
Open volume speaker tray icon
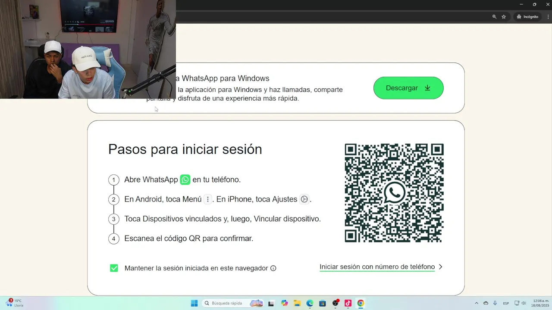click(x=524, y=303)
